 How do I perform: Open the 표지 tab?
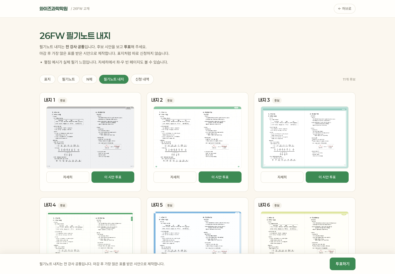click(47, 79)
